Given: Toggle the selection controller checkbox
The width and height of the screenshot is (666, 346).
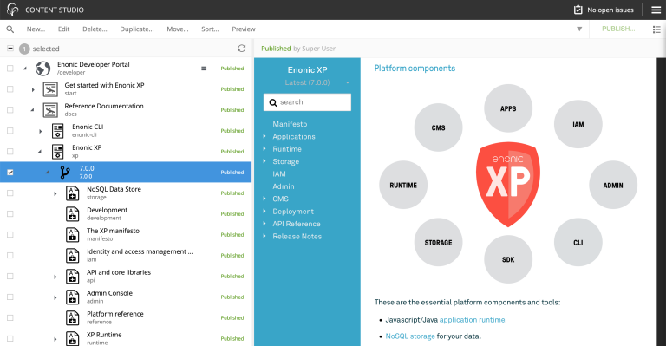Looking at the screenshot, I should point(10,49).
